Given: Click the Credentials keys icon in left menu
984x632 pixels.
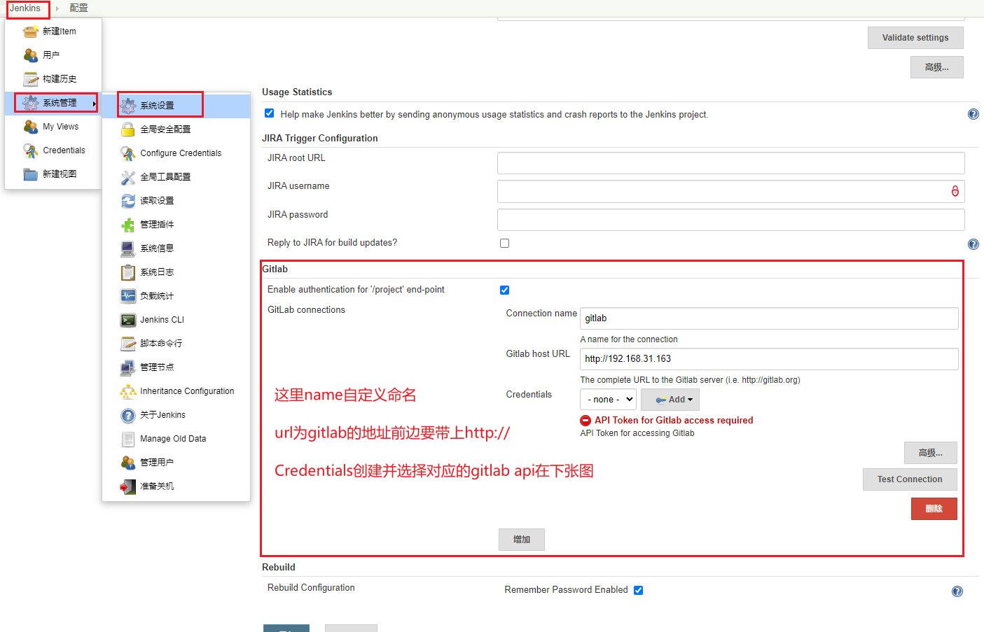Looking at the screenshot, I should (x=30, y=150).
